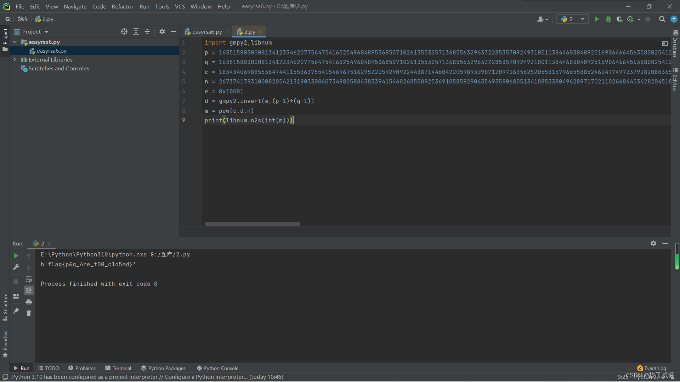Toggle soft-wrap in Run console
The image size is (680, 382).
tap(29, 279)
